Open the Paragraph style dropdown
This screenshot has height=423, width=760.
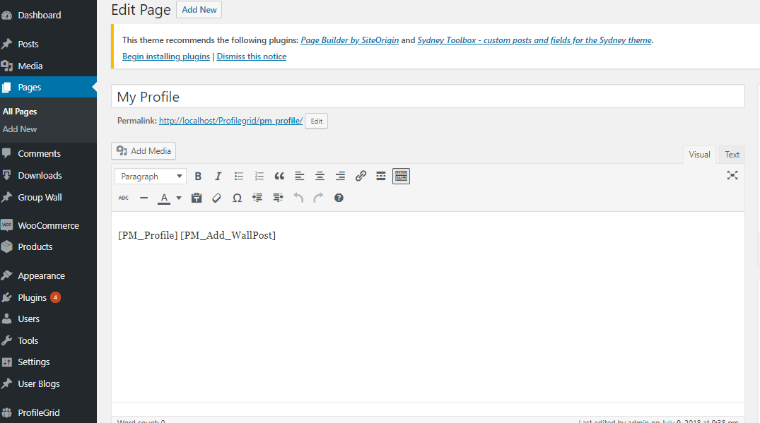[150, 176]
